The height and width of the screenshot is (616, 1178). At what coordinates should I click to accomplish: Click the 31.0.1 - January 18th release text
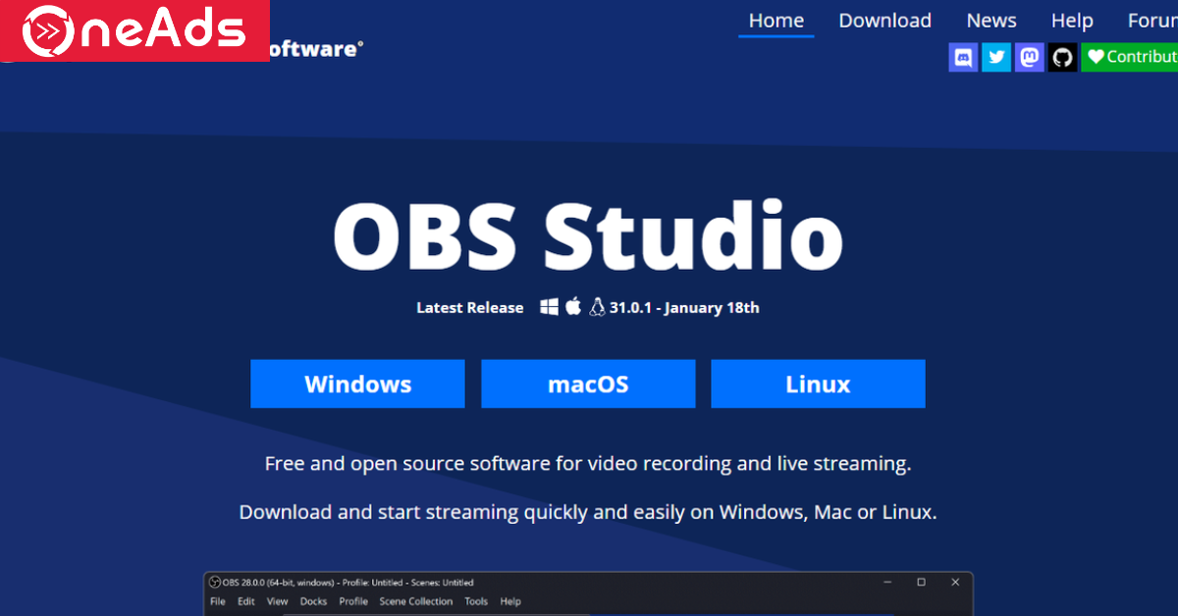[684, 307]
